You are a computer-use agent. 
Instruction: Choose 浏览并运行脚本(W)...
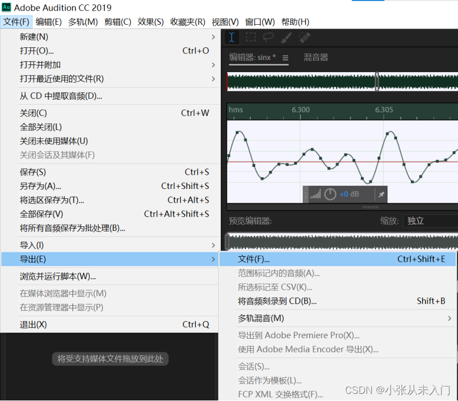tap(110, 277)
